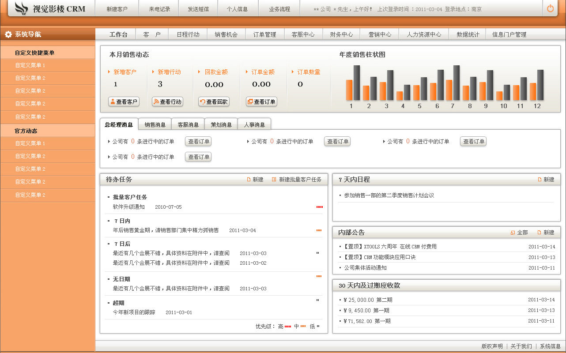Click 关于我们 footer link
The height and width of the screenshot is (353, 566).
click(x=521, y=346)
